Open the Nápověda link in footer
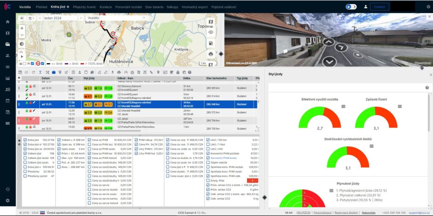The image size is (433, 216). (369, 213)
